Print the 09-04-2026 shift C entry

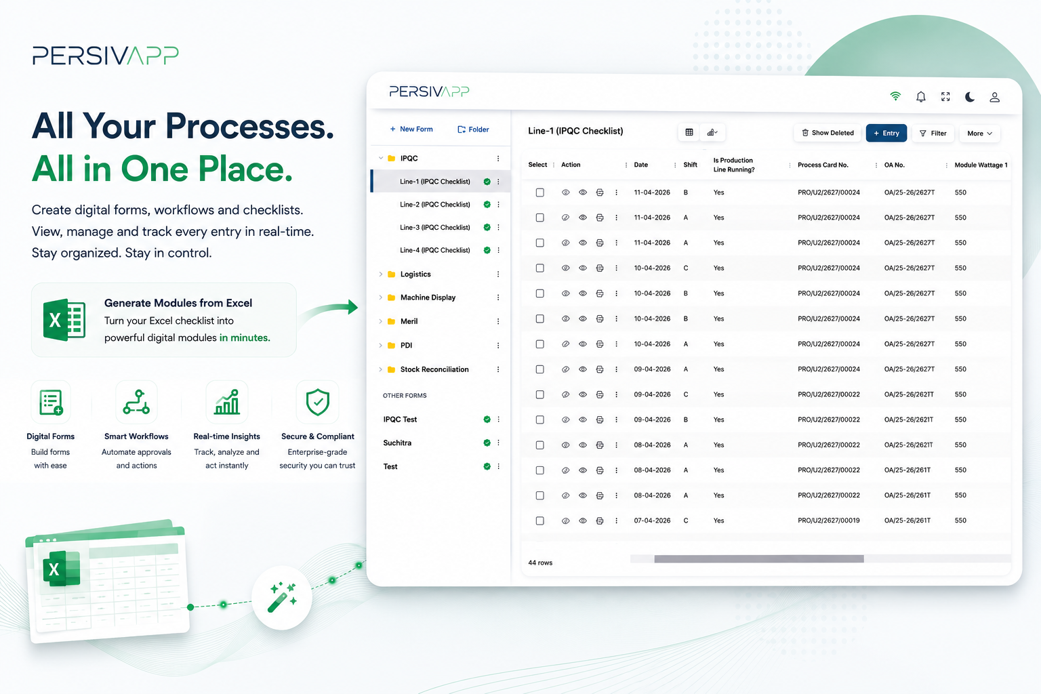[600, 394]
